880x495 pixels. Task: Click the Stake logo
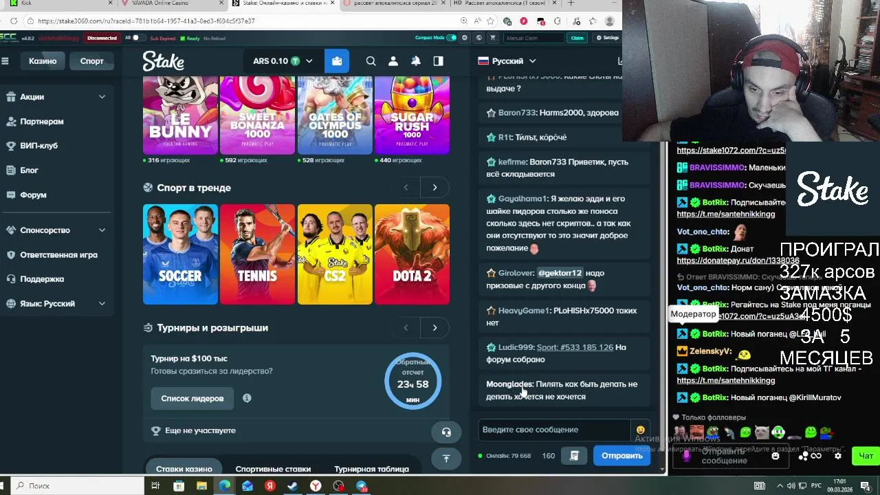click(164, 61)
